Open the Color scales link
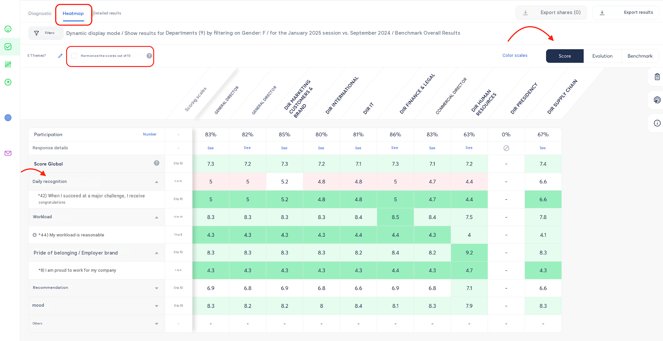Viewport: 663px width, 341px height. (515, 55)
